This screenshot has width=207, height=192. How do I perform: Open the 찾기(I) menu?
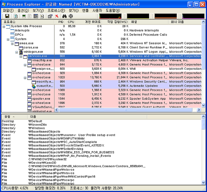pos(74,10)
